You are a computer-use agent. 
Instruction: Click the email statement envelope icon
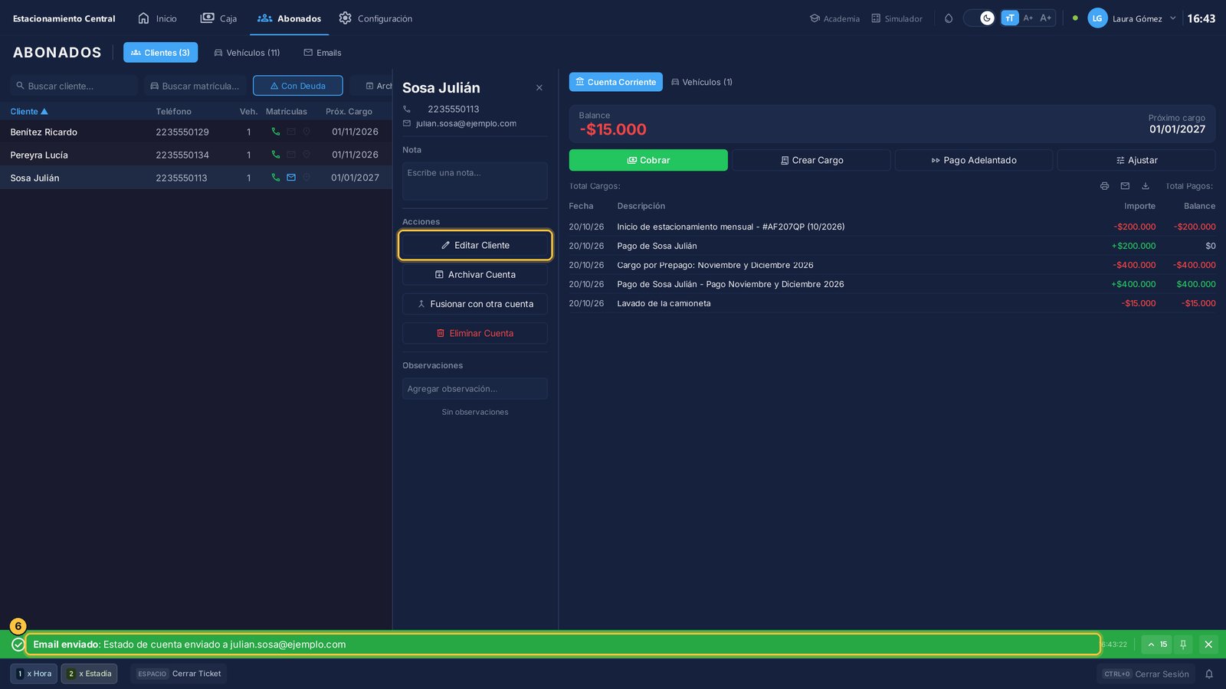point(1125,186)
